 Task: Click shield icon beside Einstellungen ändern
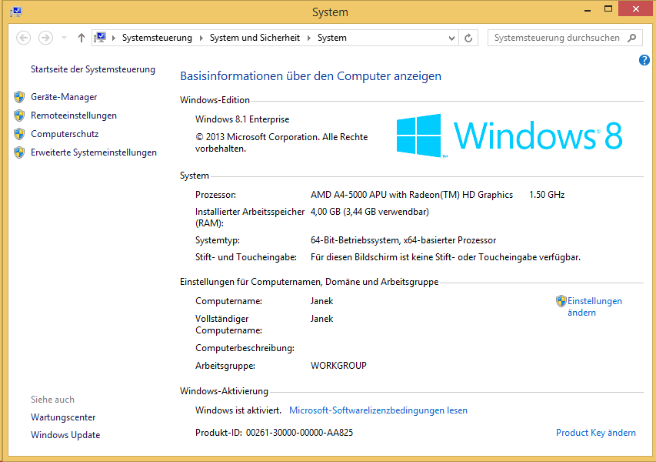coord(561,301)
